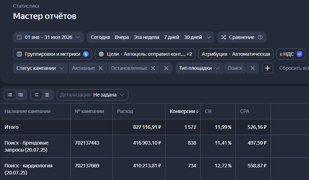This screenshot has width=309, height=180.
Task: Expand more preset periods chevron
Action: (209, 37)
